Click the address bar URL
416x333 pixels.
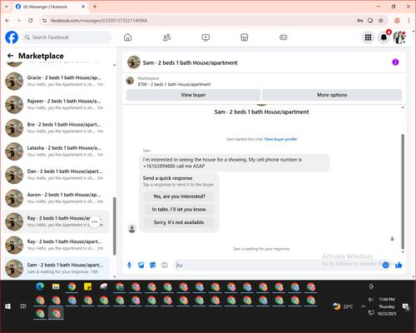[x=99, y=21]
